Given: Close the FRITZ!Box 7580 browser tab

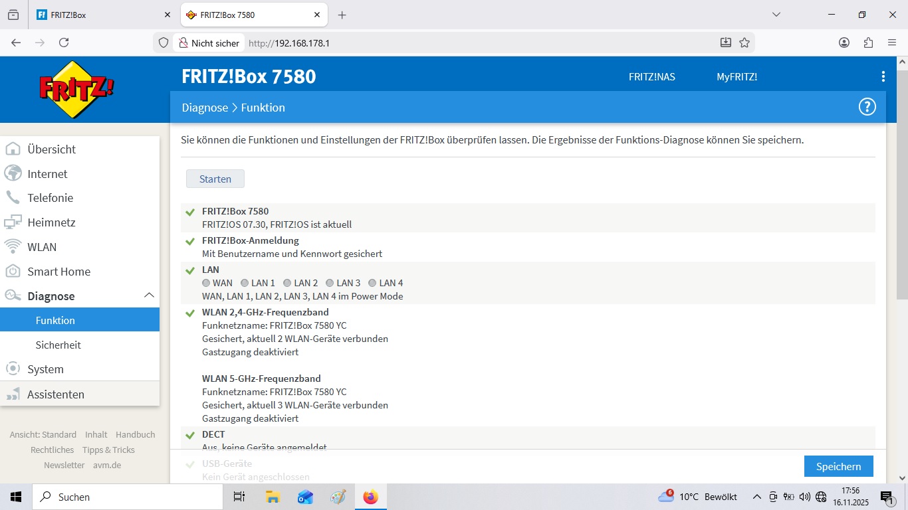Looking at the screenshot, I should [x=317, y=15].
